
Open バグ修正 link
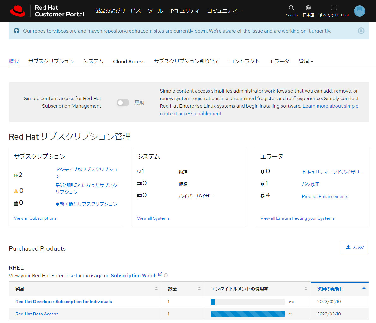(311, 184)
